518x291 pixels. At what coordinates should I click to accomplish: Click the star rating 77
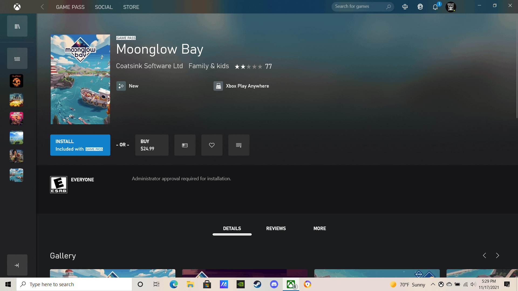point(253,66)
